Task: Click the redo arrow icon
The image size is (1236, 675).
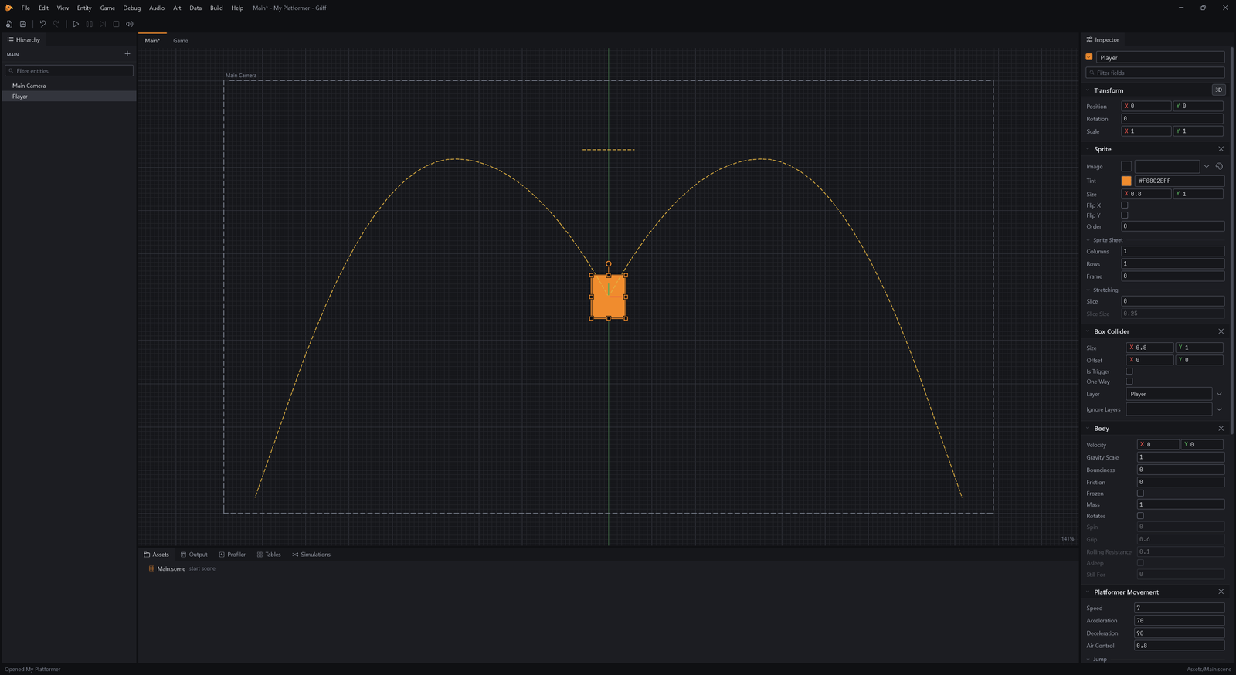Action: (x=56, y=24)
